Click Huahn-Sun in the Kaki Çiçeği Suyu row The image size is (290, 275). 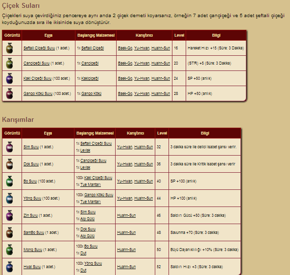pos(161,78)
